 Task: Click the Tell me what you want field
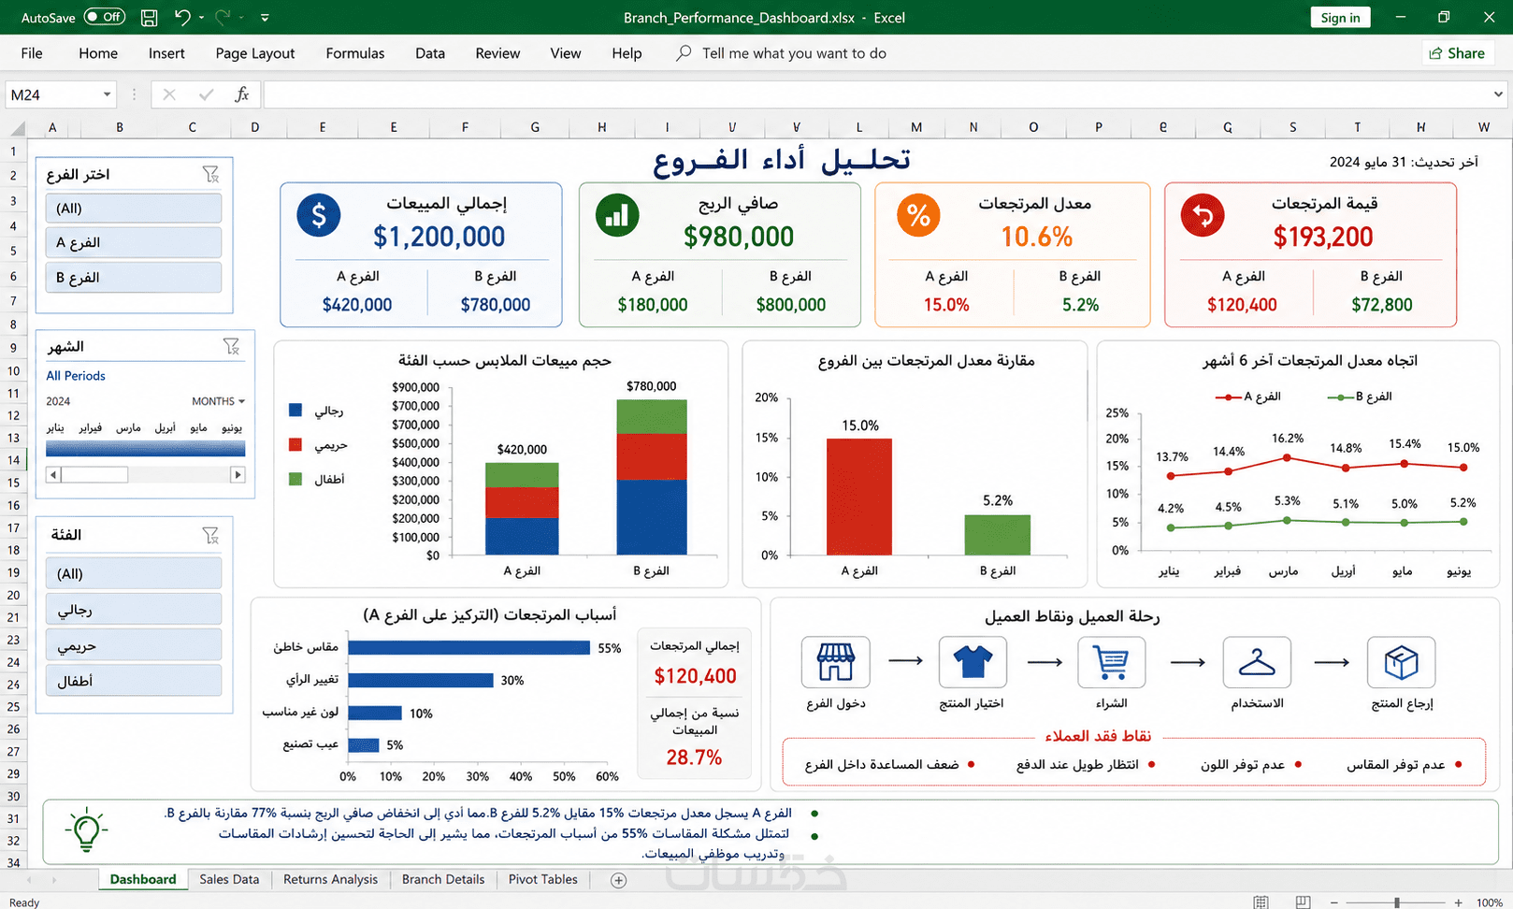pyautogui.click(x=794, y=53)
